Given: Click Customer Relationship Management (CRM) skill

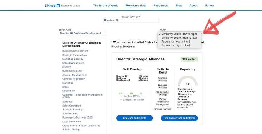Looking at the screenshot, I should 82,96.
